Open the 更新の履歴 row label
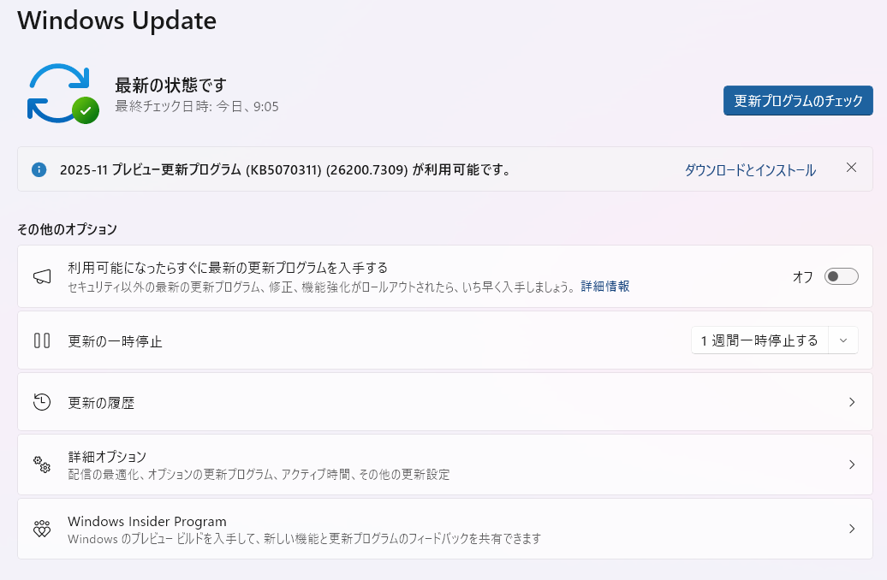This screenshot has height=580, width=887. [x=101, y=402]
